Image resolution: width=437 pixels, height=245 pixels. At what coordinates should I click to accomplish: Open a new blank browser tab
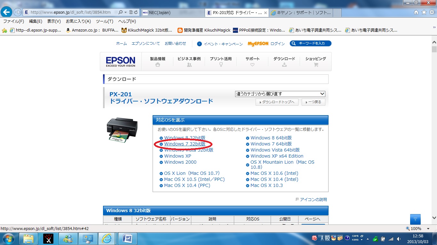pos(337,13)
